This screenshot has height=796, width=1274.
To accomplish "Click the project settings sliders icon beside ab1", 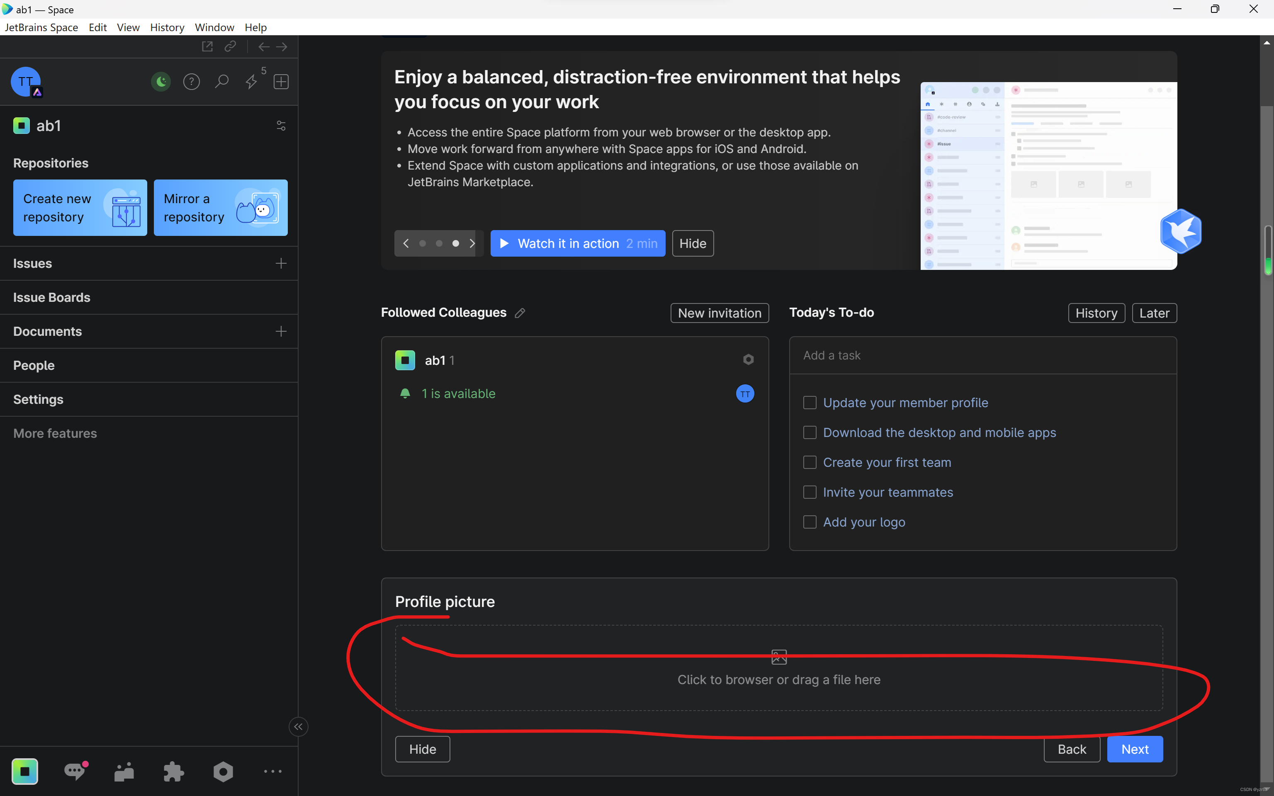I will [x=281, y=126].
